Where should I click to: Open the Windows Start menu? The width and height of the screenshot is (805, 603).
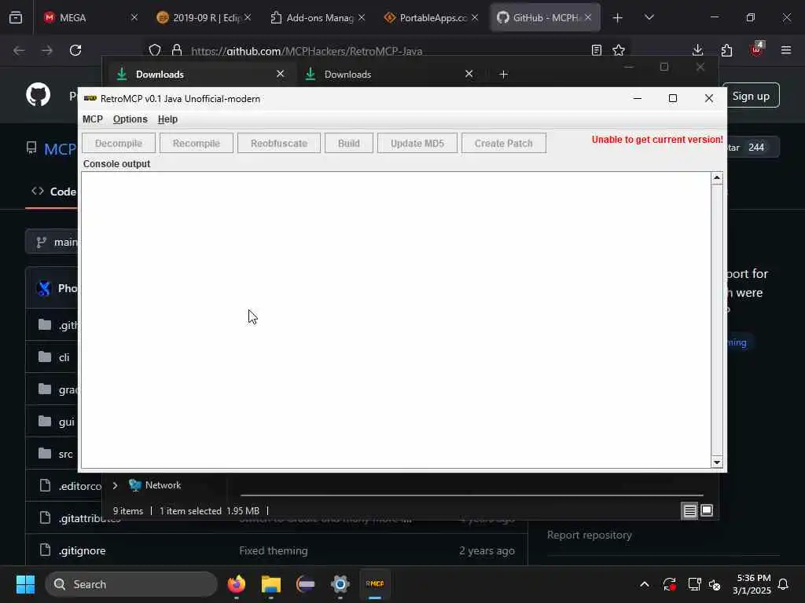click(25, 584)
